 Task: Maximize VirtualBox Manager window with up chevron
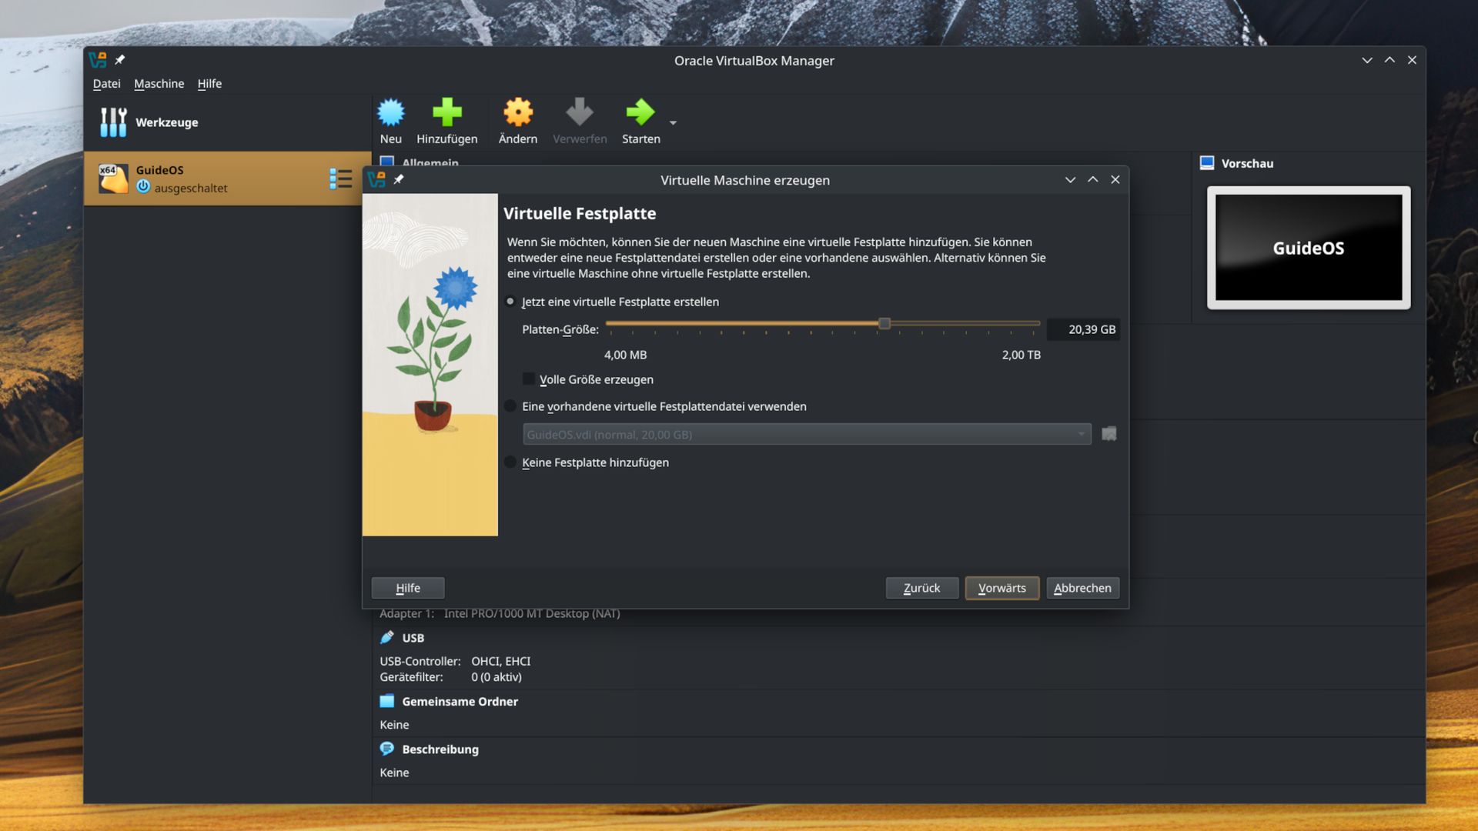1389,59
